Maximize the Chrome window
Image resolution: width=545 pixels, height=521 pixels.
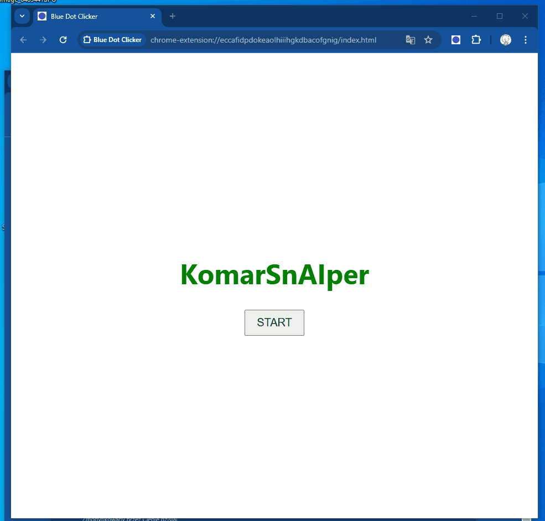500,16
